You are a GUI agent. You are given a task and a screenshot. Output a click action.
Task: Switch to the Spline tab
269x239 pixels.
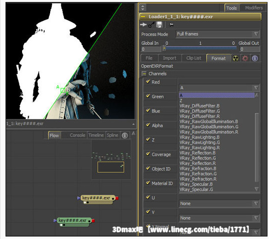[x=112, y=136]
